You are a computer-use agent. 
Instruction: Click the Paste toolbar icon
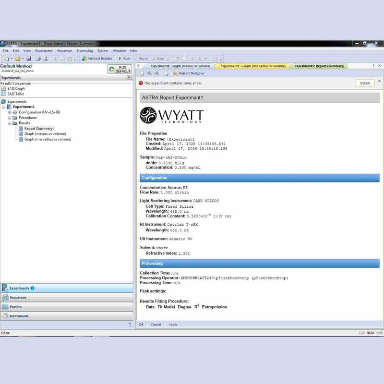70,59
